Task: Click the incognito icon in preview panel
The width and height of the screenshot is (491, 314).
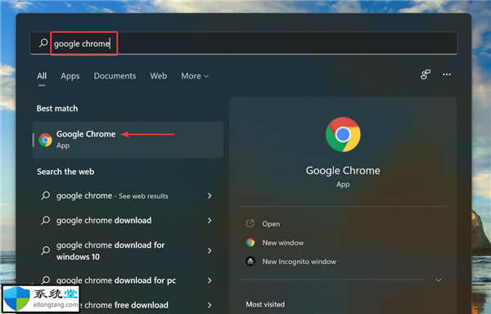Action: point(250,261)
